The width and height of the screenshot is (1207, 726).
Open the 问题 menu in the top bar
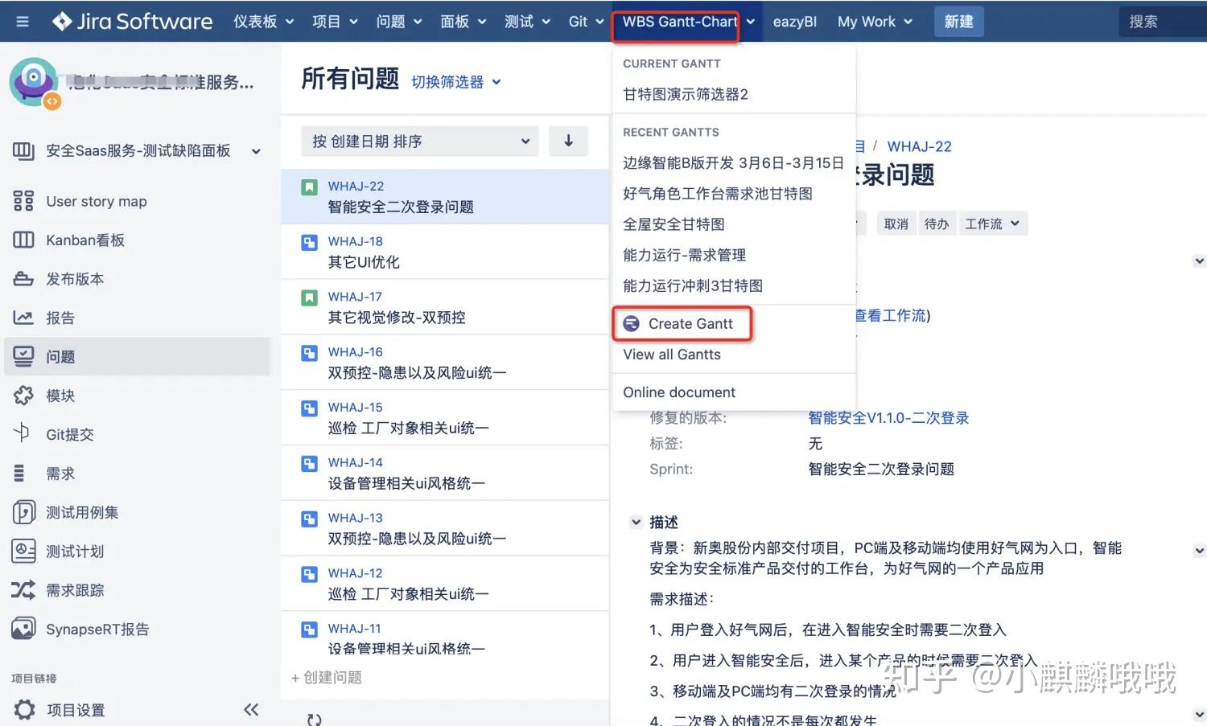point(399,22)
